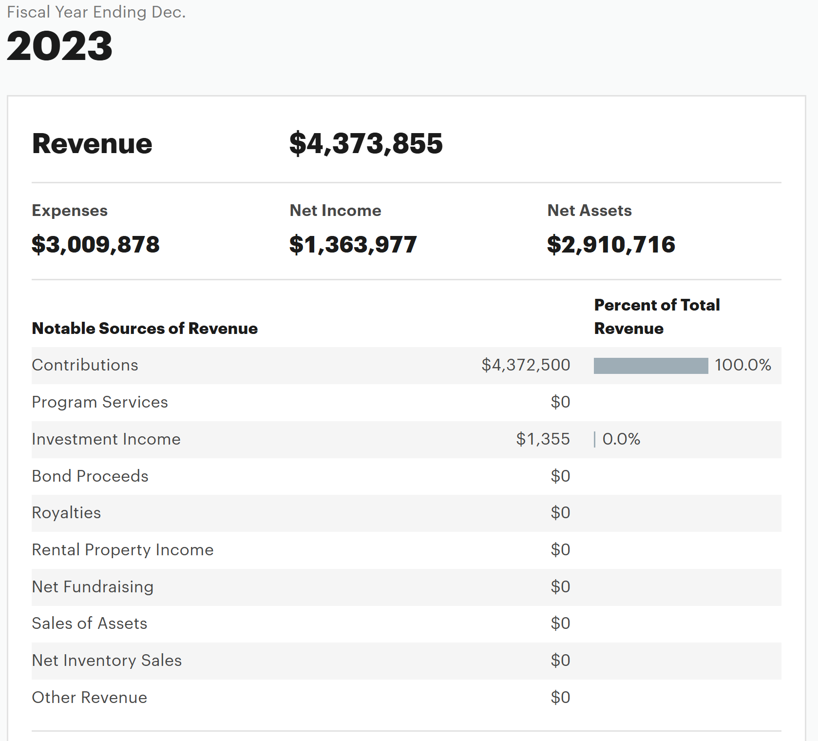Click the "Expenses" label
Viewport: 818px width, 741px height.
(x=70, y=211)
